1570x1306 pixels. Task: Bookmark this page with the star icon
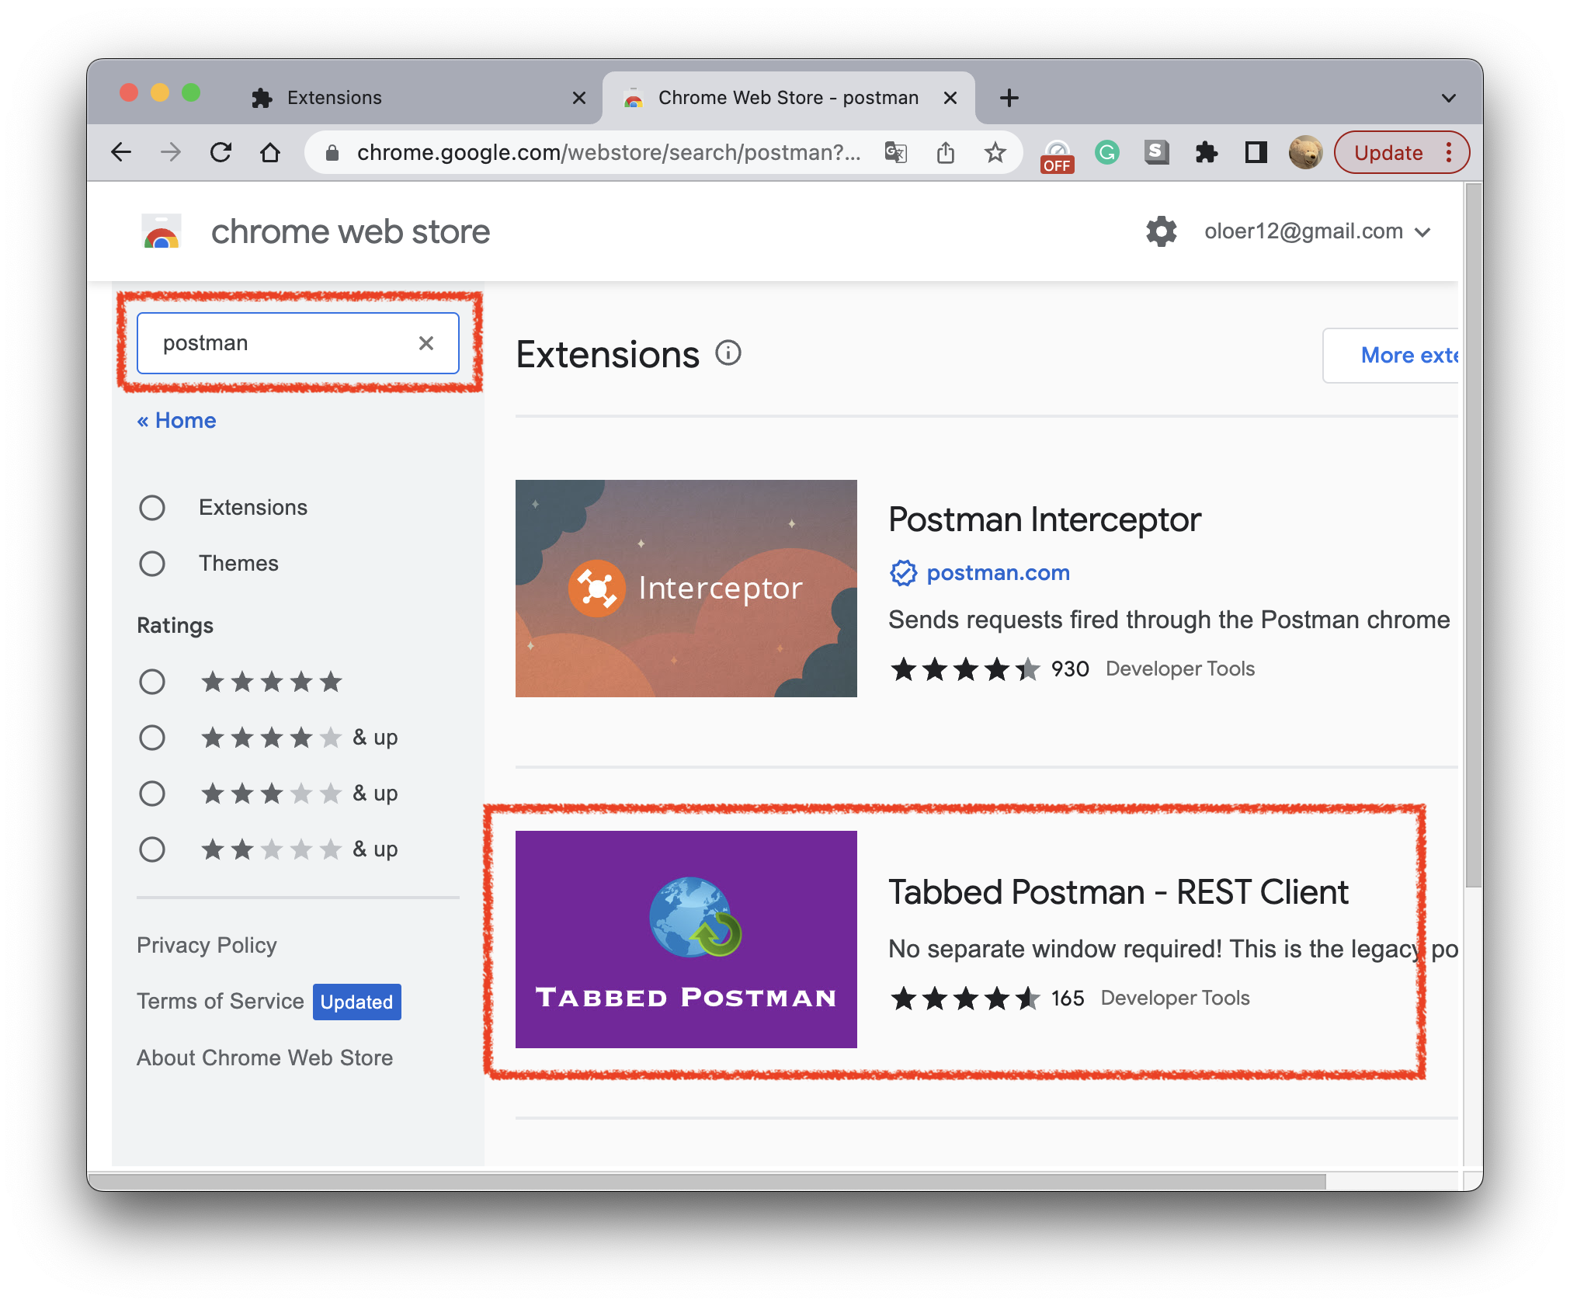pos(995,152)
